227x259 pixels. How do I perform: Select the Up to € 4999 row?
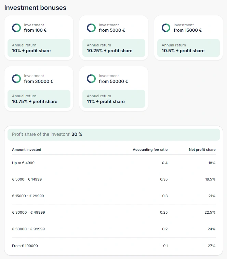[114, 163]
